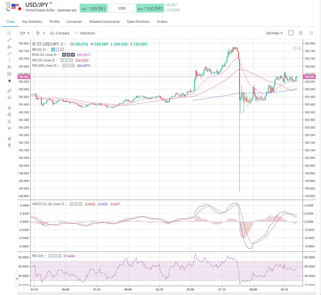Remove all drawings with trash icon
The height and width of the screenshot is (295, 321).
(x=9, y=145)
